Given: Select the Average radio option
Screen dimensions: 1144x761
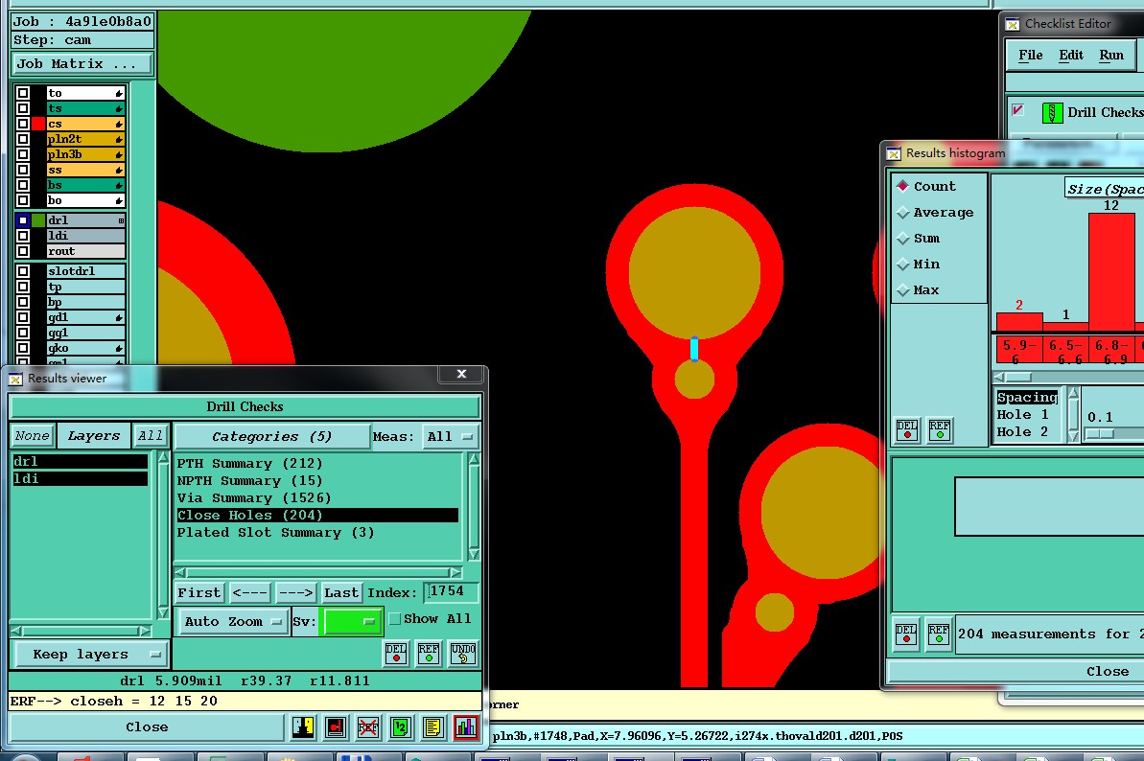Looking at the screenshot, I should click(902, 212).
